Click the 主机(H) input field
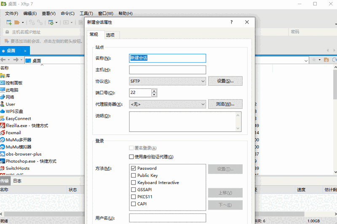Screen dimensions: 337x224 167,70
